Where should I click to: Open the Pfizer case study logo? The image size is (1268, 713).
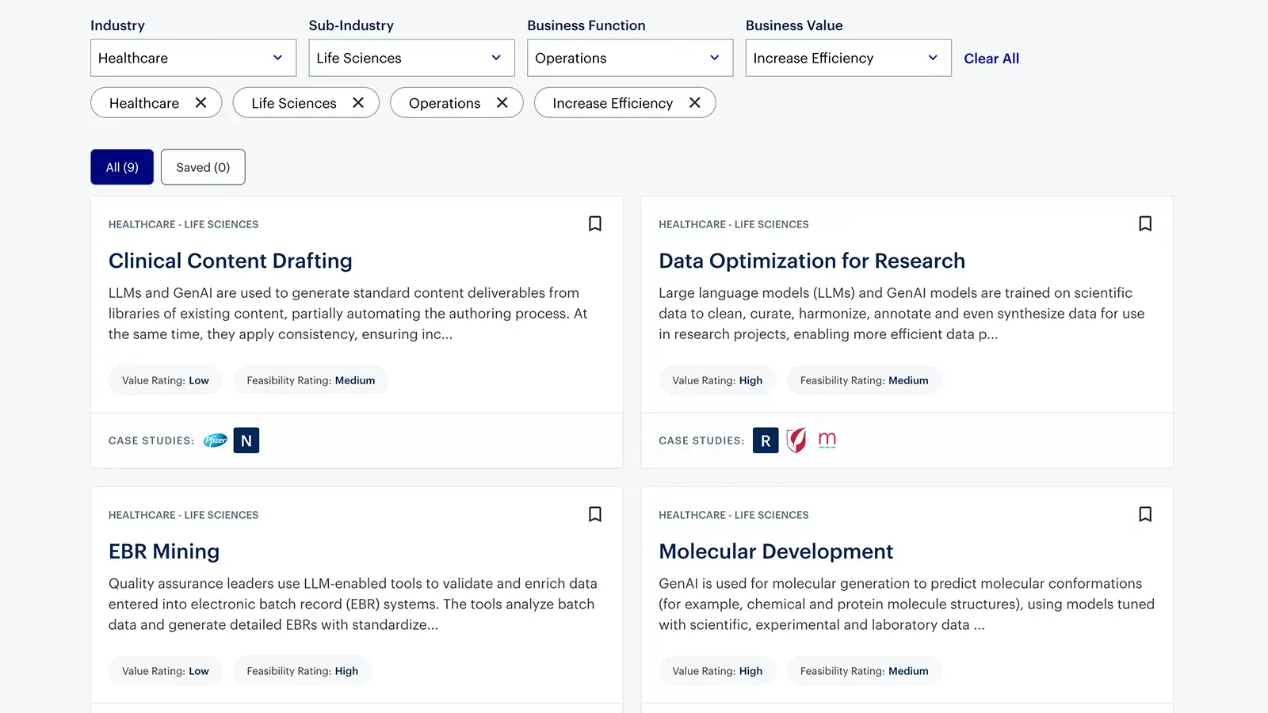coord(214,440)
